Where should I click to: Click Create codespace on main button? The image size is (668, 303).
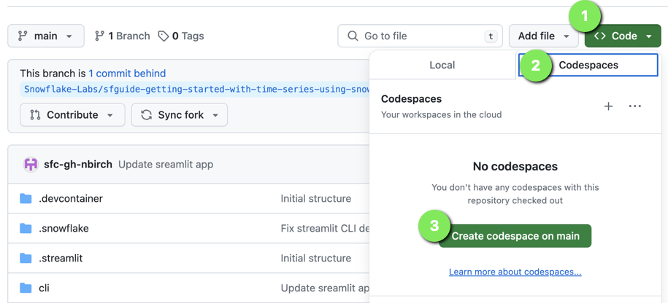click(x=515, y=236)
